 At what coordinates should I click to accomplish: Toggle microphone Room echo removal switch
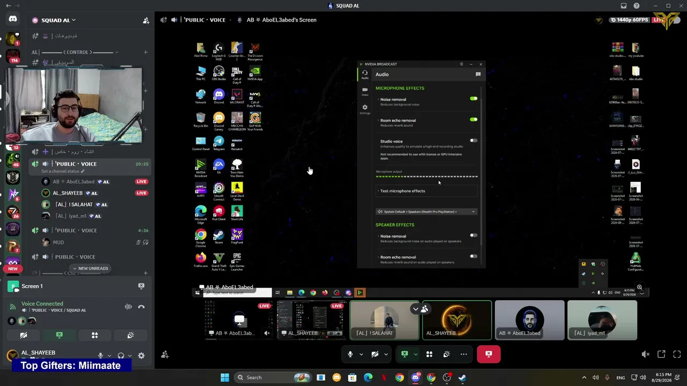[473, 120]
